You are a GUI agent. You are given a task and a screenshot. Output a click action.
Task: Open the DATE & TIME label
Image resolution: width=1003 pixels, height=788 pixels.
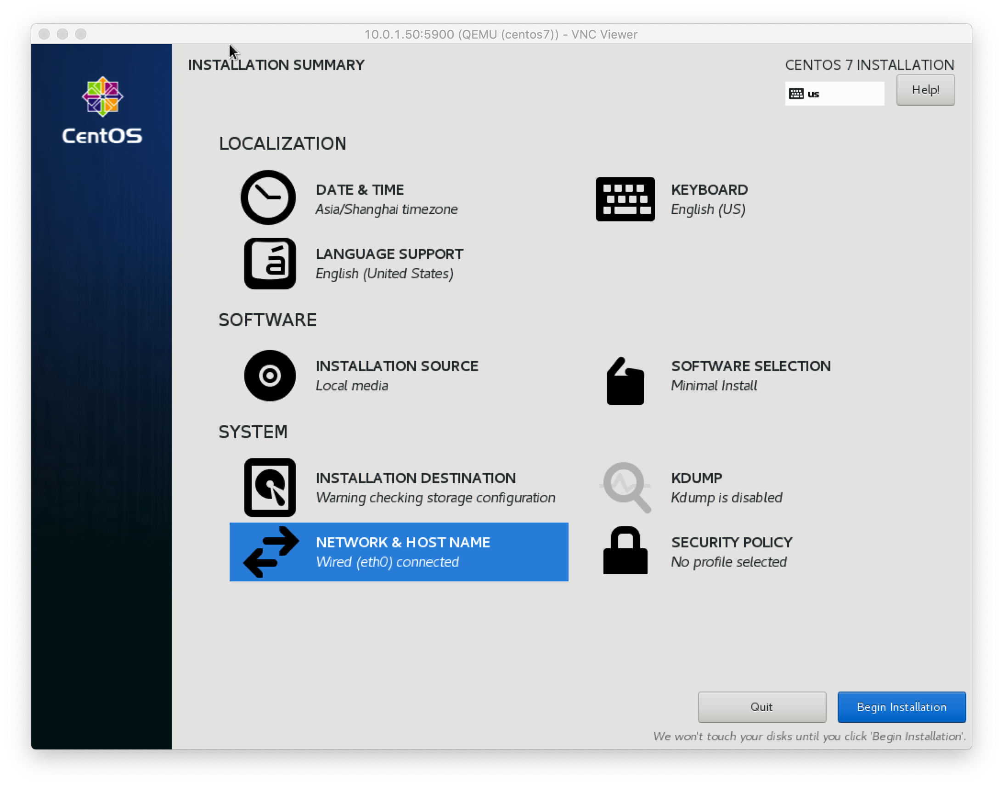tap(360, 190)
